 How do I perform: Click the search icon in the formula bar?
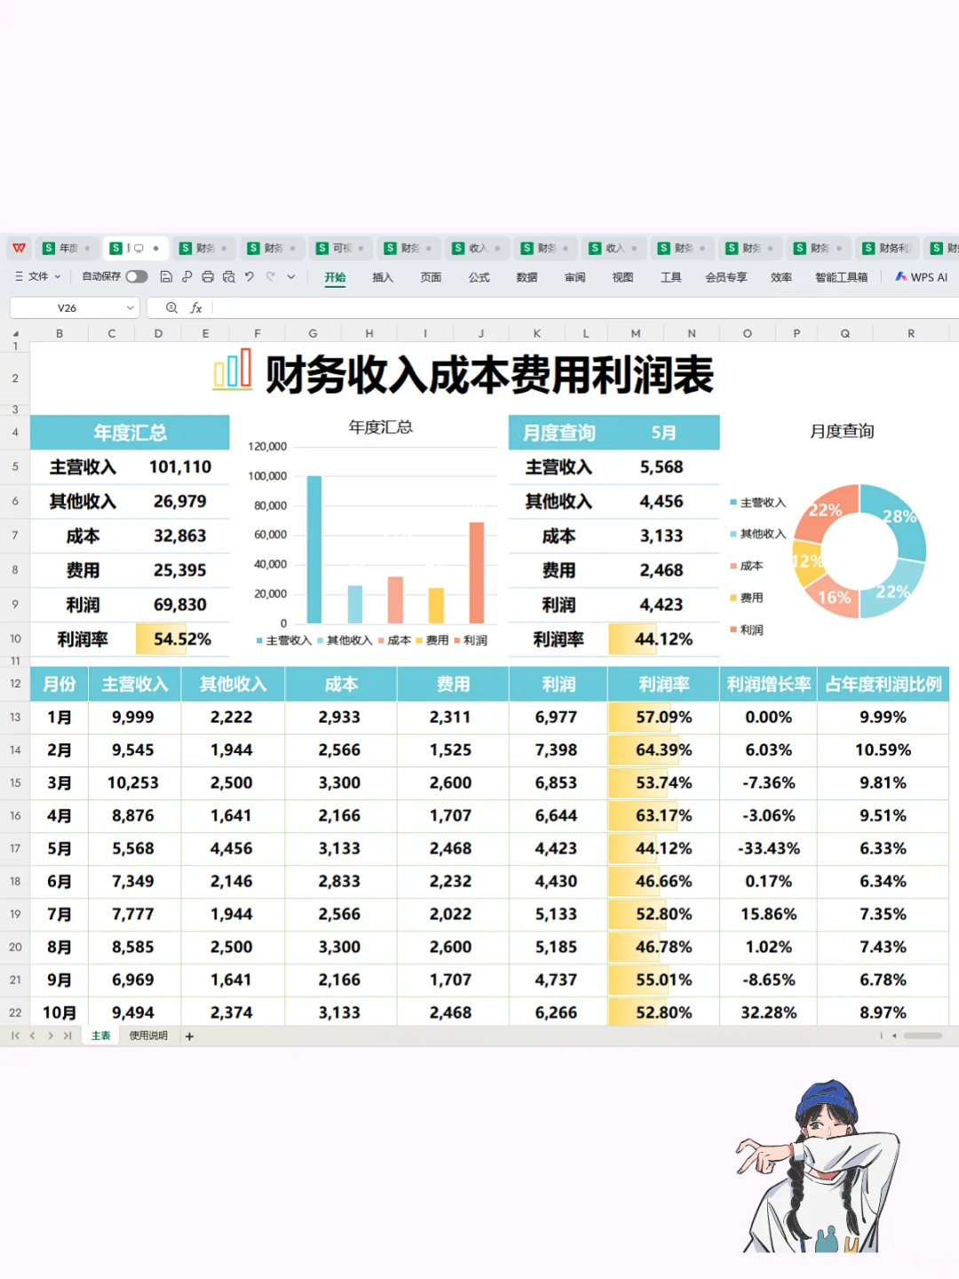point(171,307)
